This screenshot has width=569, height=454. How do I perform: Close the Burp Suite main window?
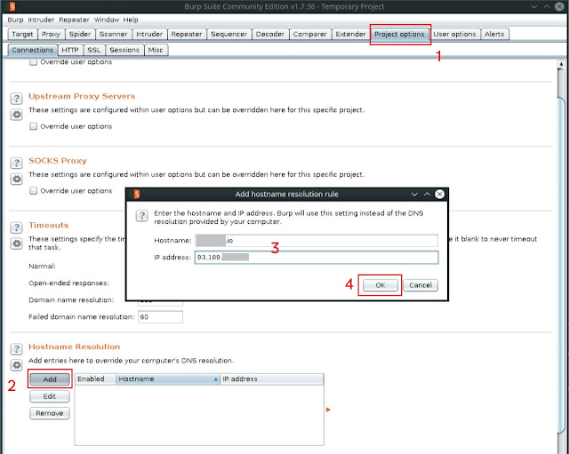(x=559, y=6)
